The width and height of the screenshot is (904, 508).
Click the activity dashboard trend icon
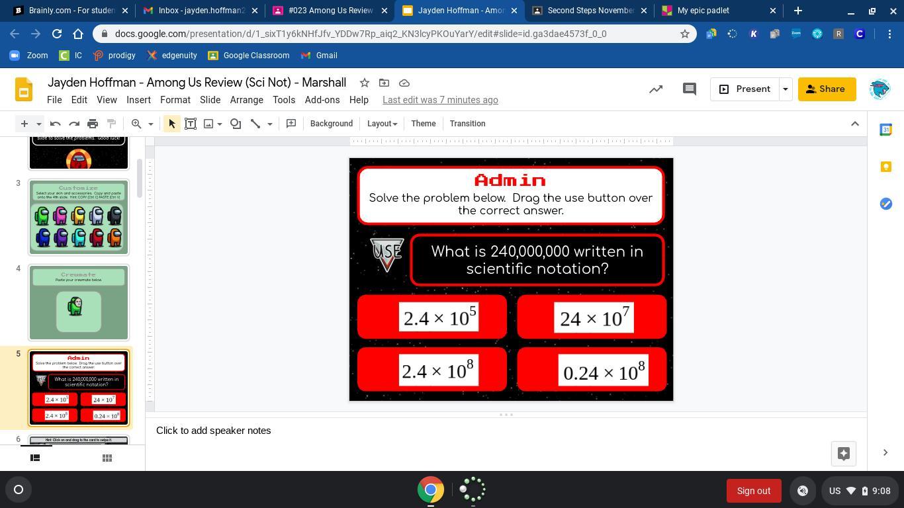pyautogui.click(x=656, y=89)
